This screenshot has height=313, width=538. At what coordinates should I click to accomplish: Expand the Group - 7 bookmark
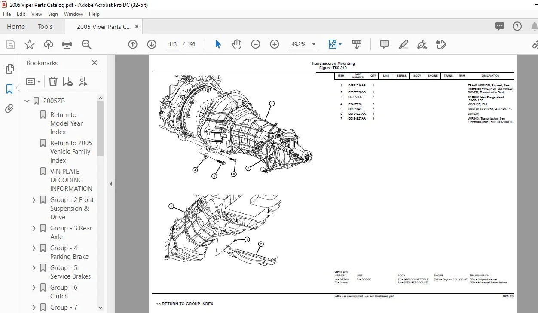click(x=34, y=307)
